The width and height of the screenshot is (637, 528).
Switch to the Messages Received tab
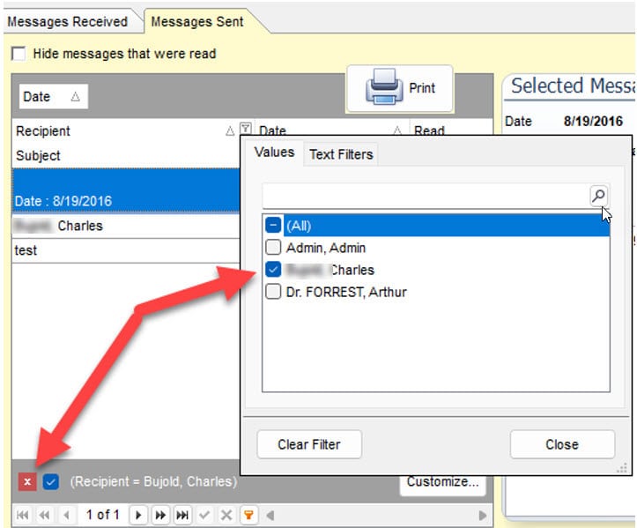69,21
